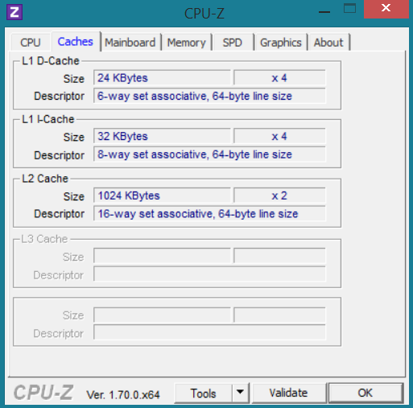
Task: Click the L1 D-Cache size field 24 KBytes
Action: [x=162, y=78]
